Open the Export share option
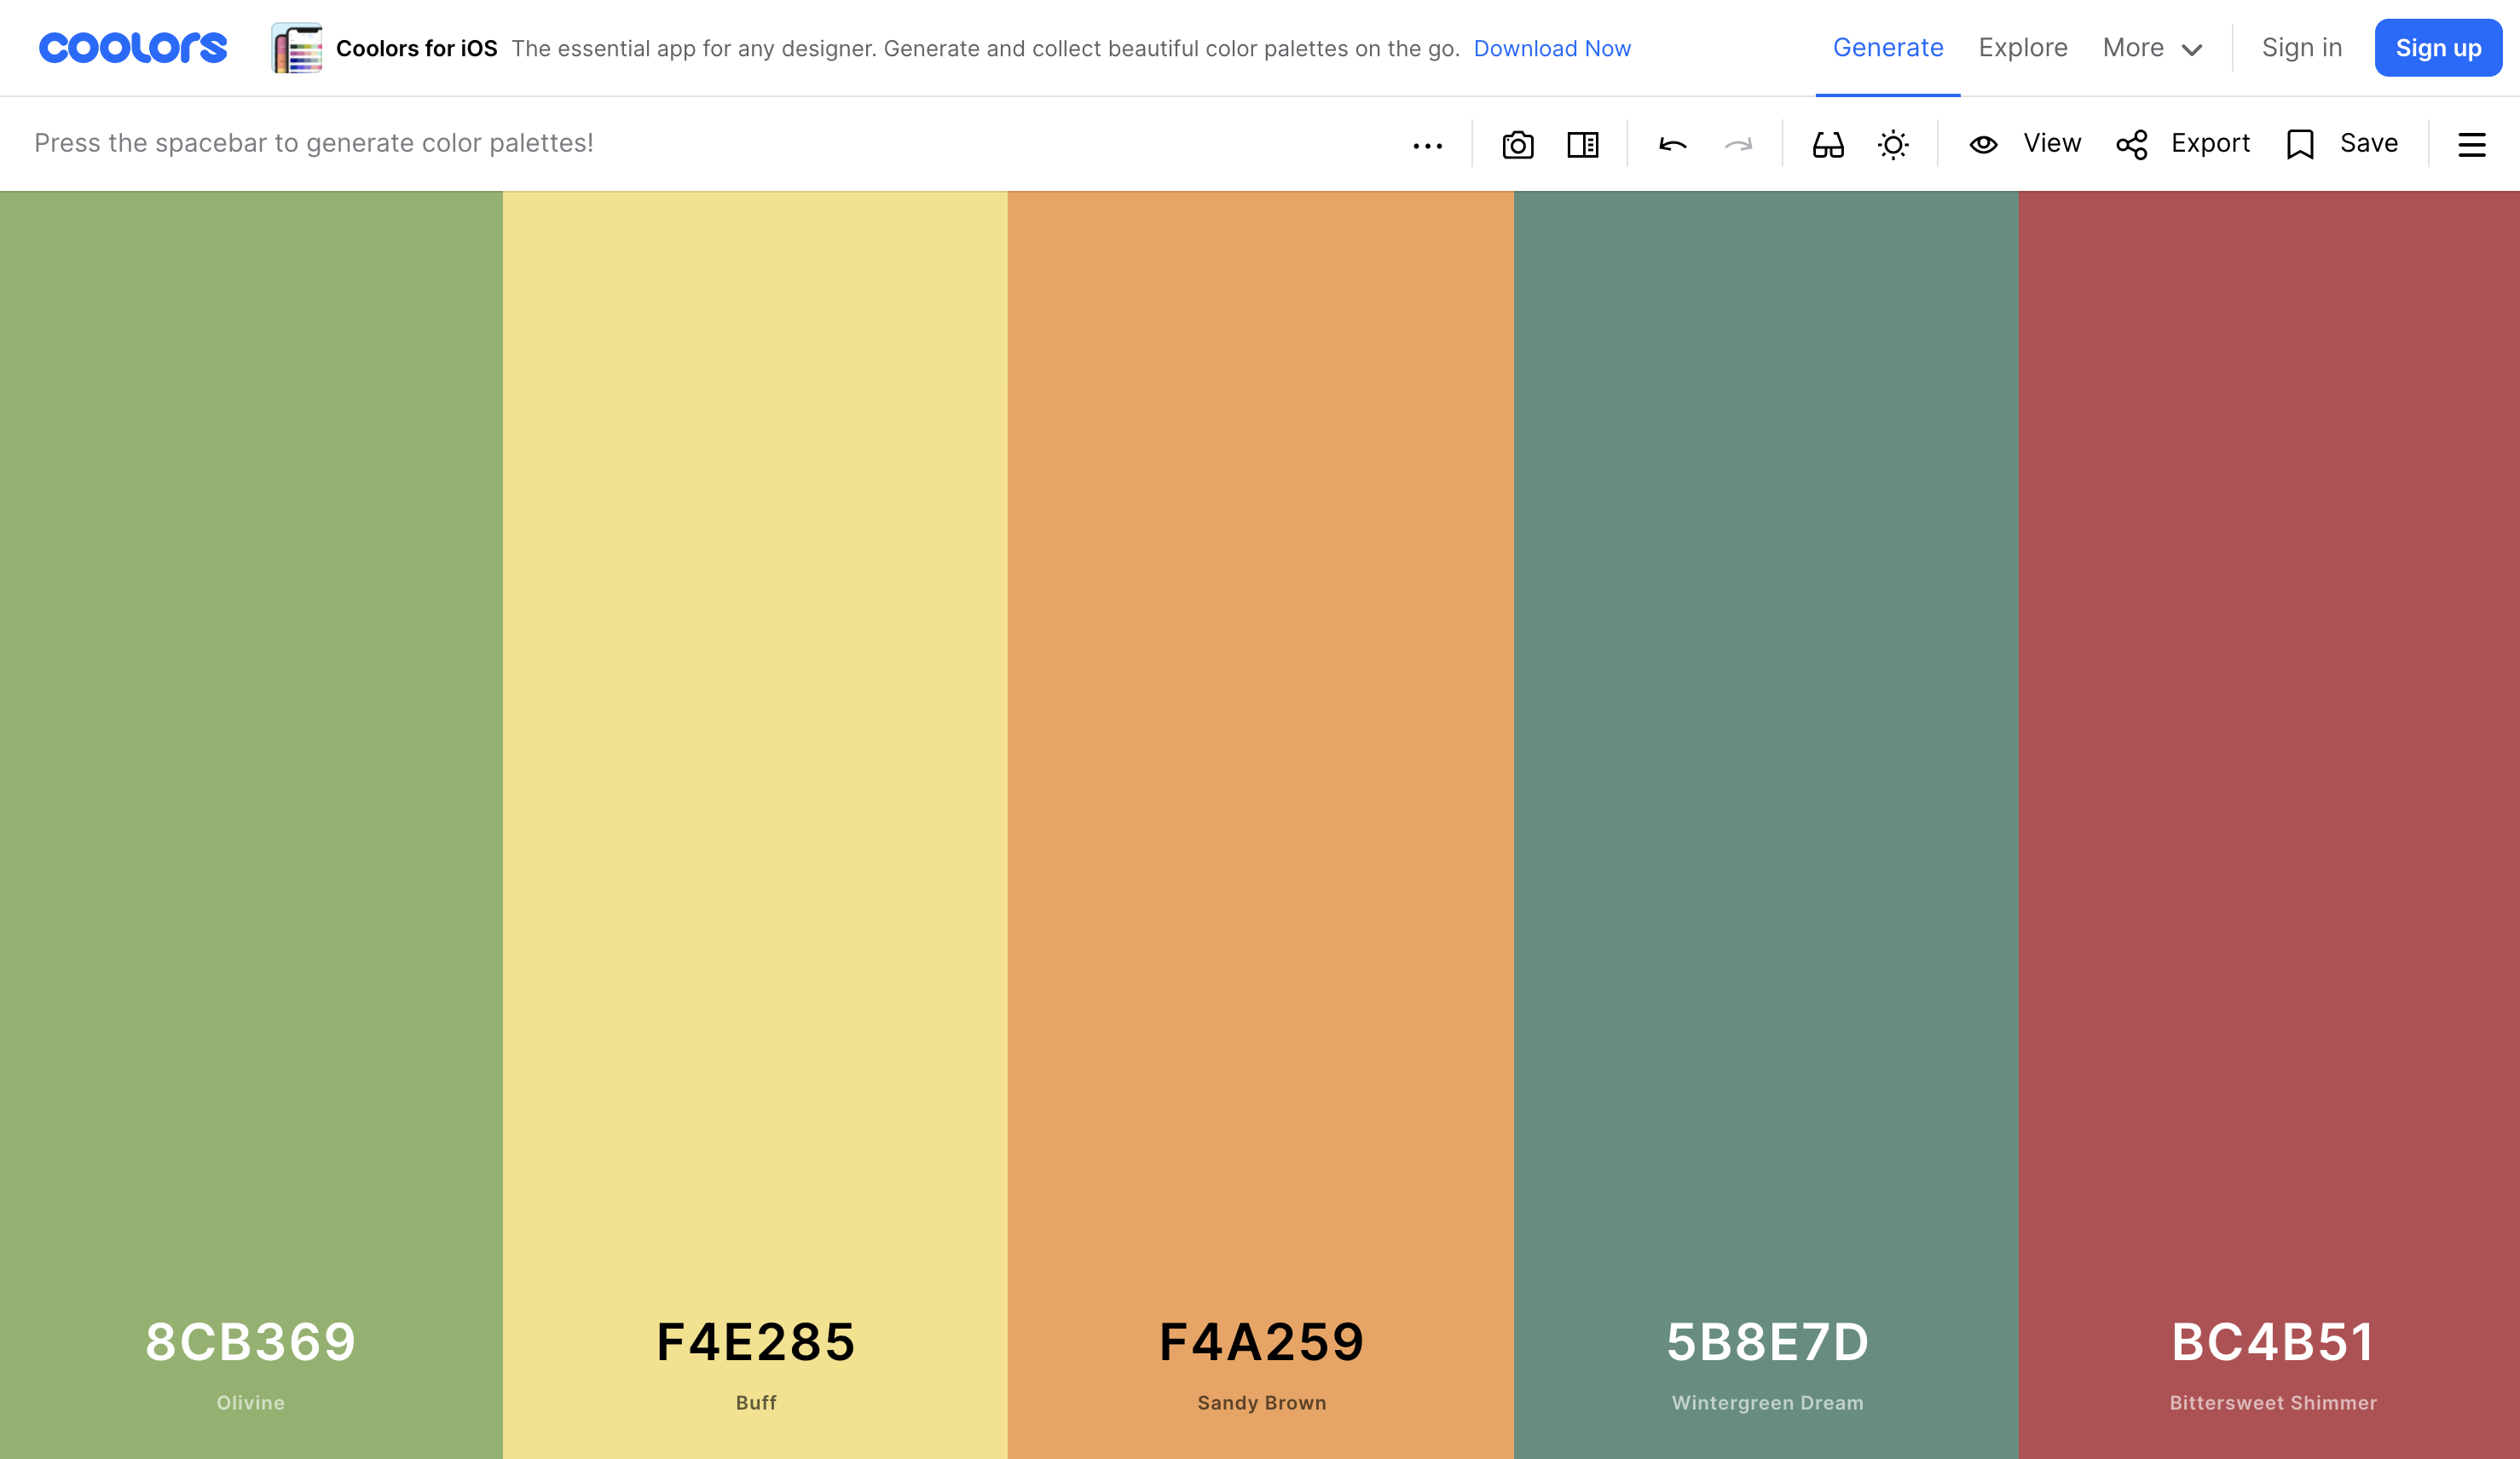2520x1459 pixels. point(2183,144)
